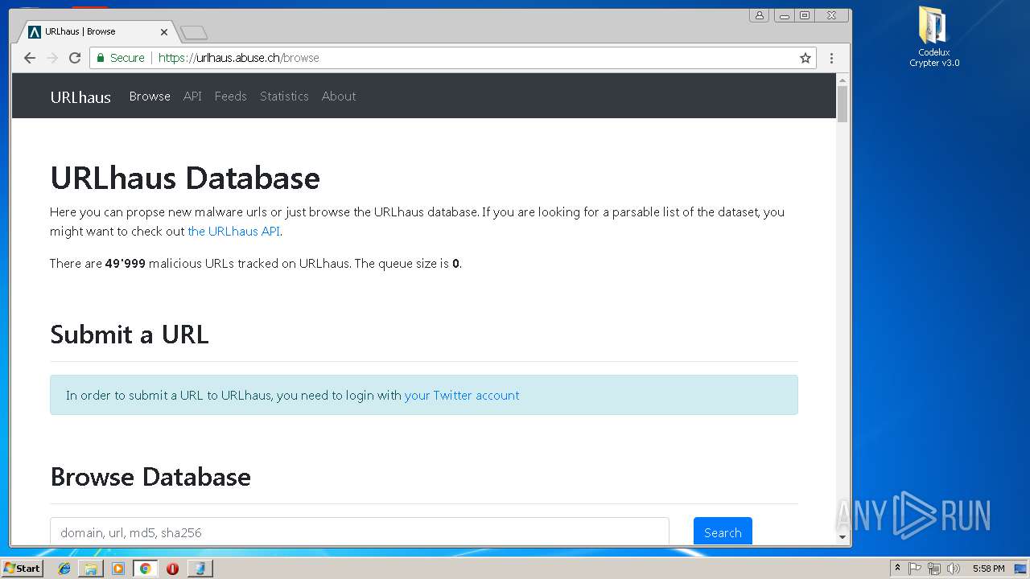Bookmark page with the star icon

[805, 58]
